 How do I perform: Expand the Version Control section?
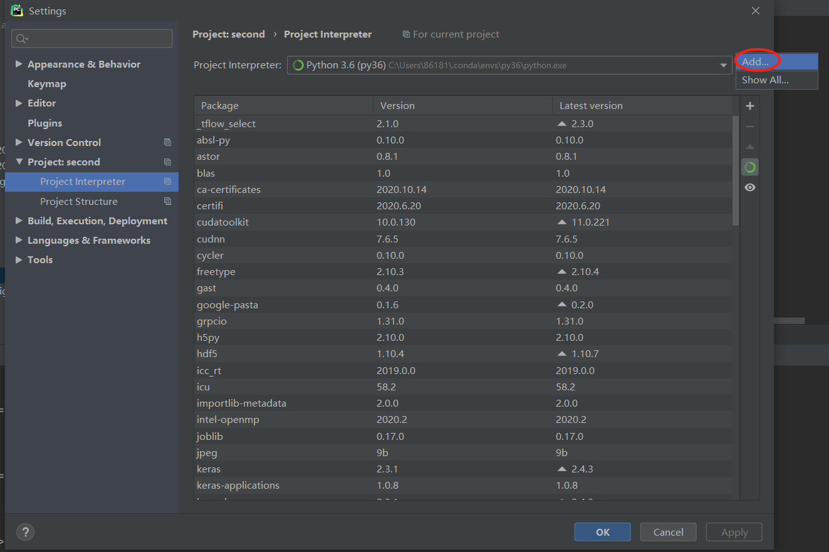tap(19, 142)
